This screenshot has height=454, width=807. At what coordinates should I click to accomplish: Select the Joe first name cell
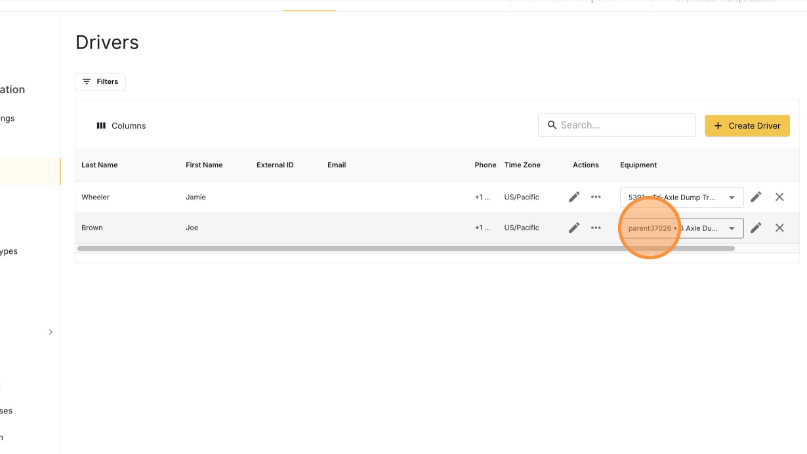(192, 228)
